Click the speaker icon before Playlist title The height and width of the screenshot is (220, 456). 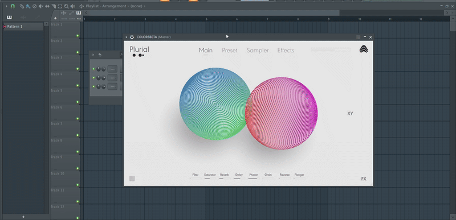click(x=82, y=6)
